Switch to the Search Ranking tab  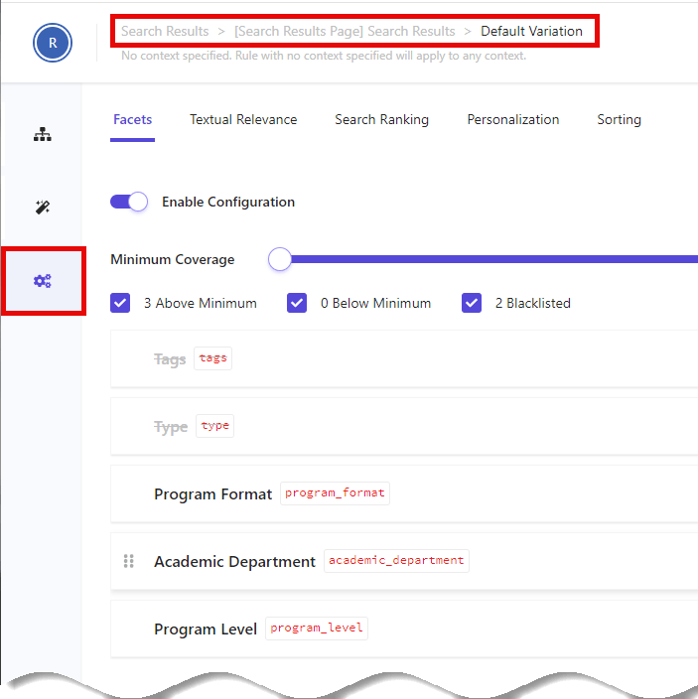(381, 119)
